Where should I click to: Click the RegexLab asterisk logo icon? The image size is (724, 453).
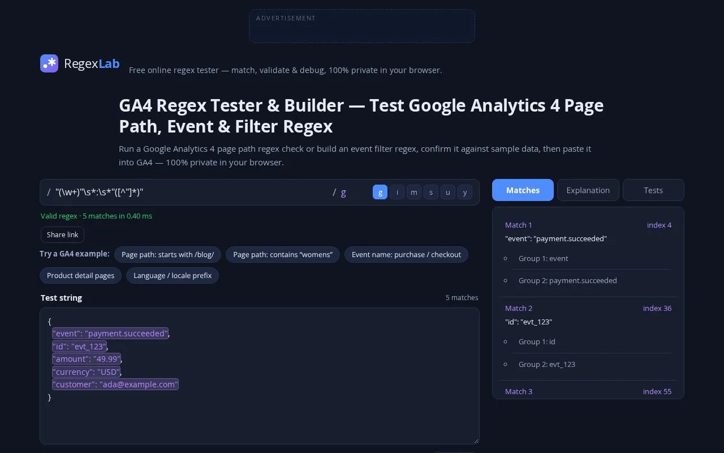pos(49,63)
